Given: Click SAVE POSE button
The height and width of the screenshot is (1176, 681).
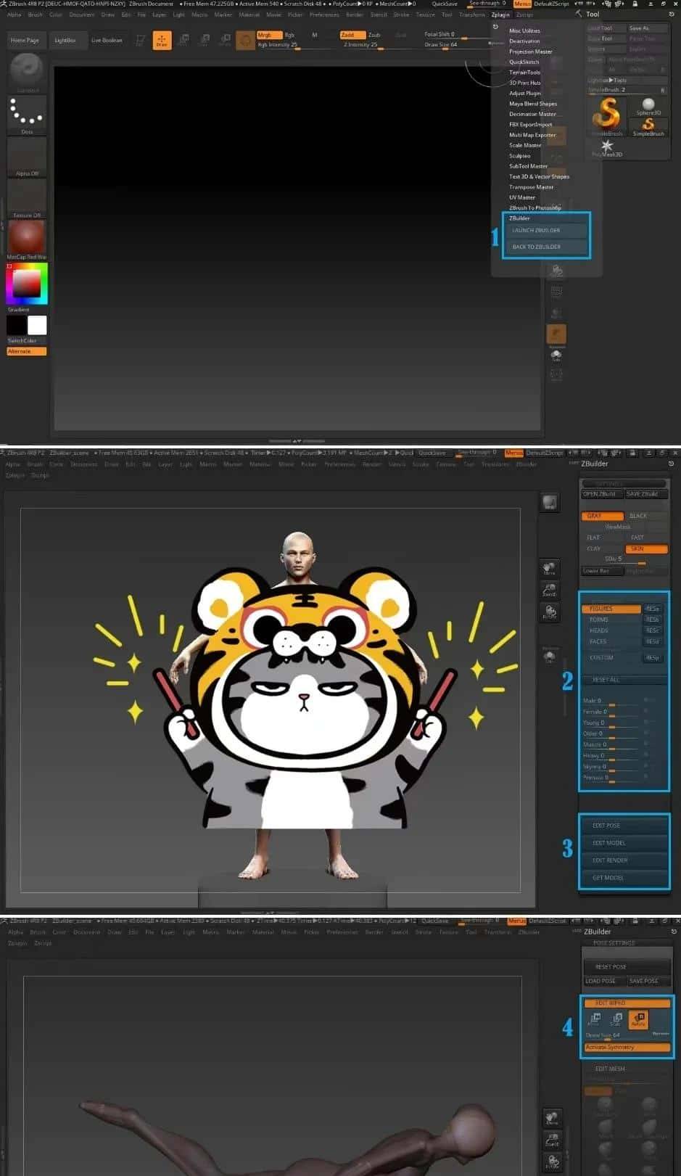Looking at the screenshot, I should pyautogui.click(x=648, y=981).
